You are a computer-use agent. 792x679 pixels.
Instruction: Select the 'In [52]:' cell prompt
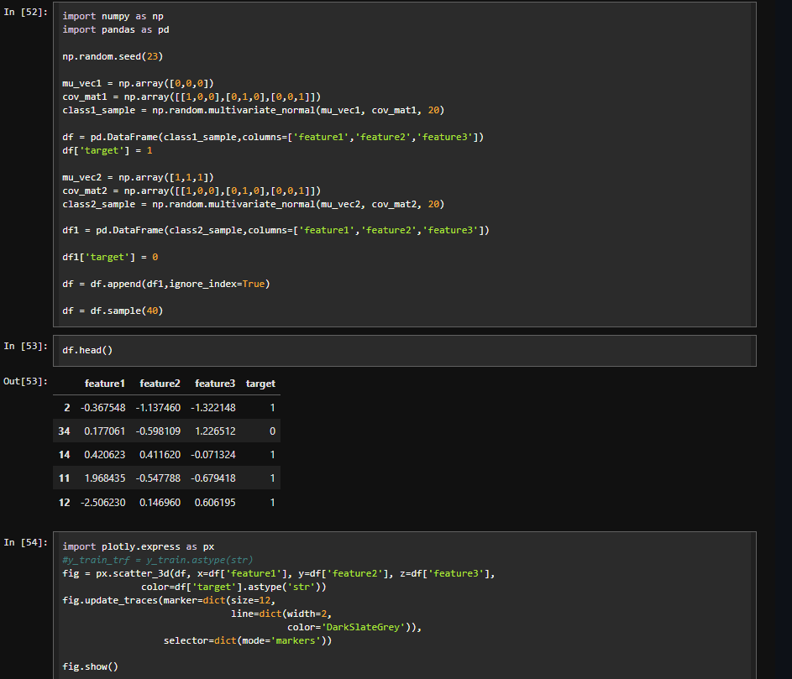tap(25, 12)
